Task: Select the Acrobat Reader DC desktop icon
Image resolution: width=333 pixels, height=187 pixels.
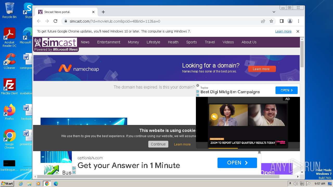Action: 9,38
